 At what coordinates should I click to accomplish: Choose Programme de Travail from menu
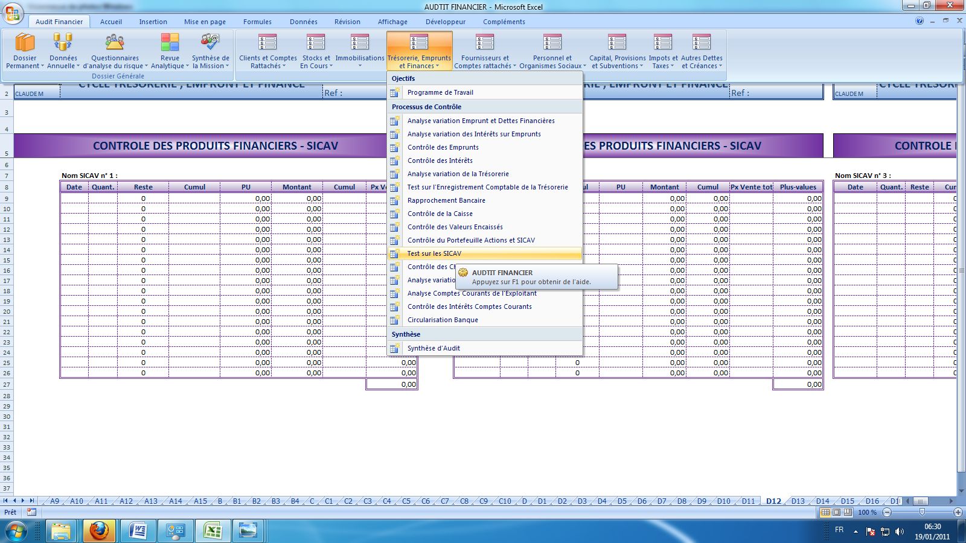pos(440,92)
